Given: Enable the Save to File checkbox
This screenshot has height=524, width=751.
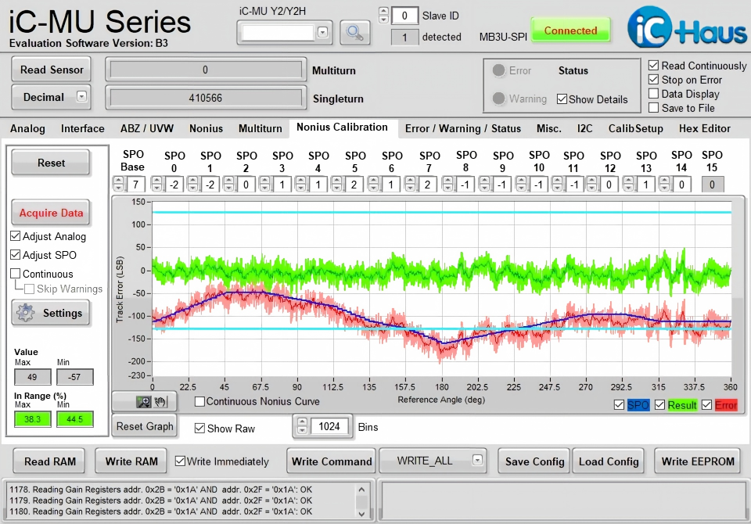Looking at the screenshot, I should tap(653, 108).
